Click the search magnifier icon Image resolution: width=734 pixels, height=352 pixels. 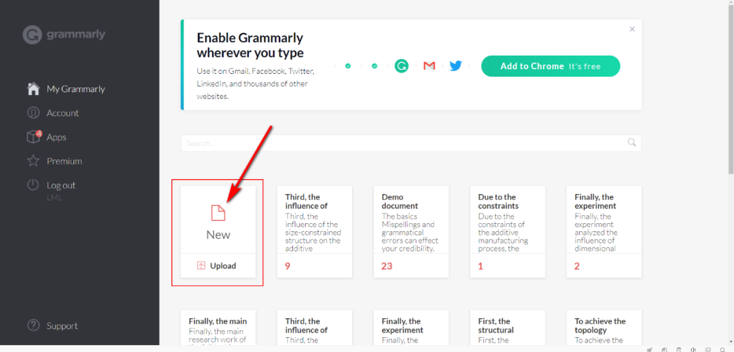coord(632,142)
